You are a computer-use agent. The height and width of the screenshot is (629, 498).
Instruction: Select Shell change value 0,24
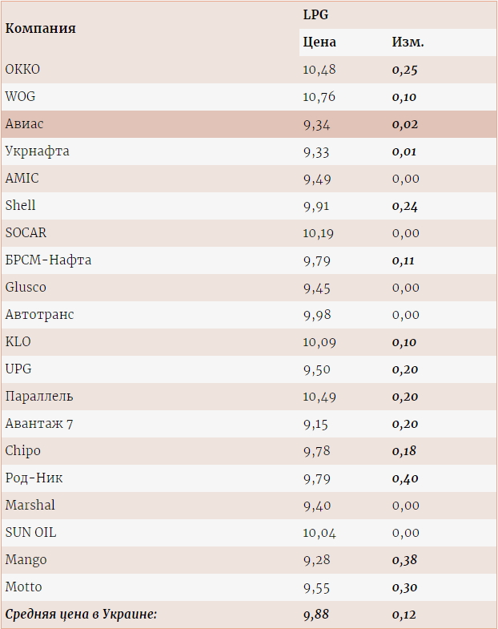point(404,206)
